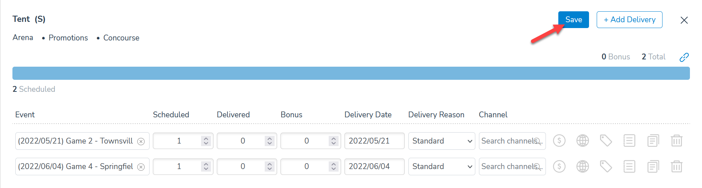Increase Delivered quantity for Game 4 row

269,164
